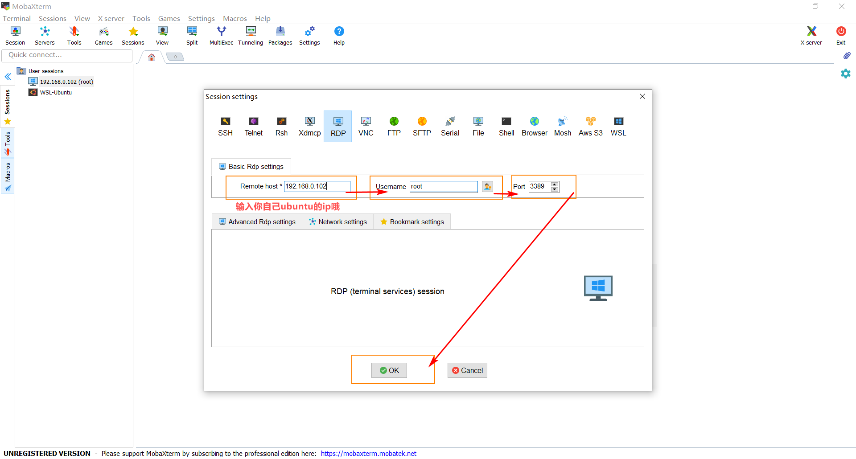This screenshot has width=856, height=459.
Task: Click the Username input field
Action: tap(444, 186)
